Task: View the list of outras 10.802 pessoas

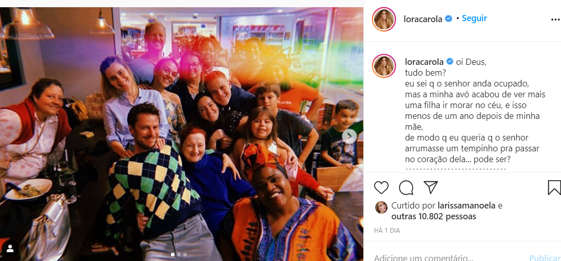Action: point(434,217)
